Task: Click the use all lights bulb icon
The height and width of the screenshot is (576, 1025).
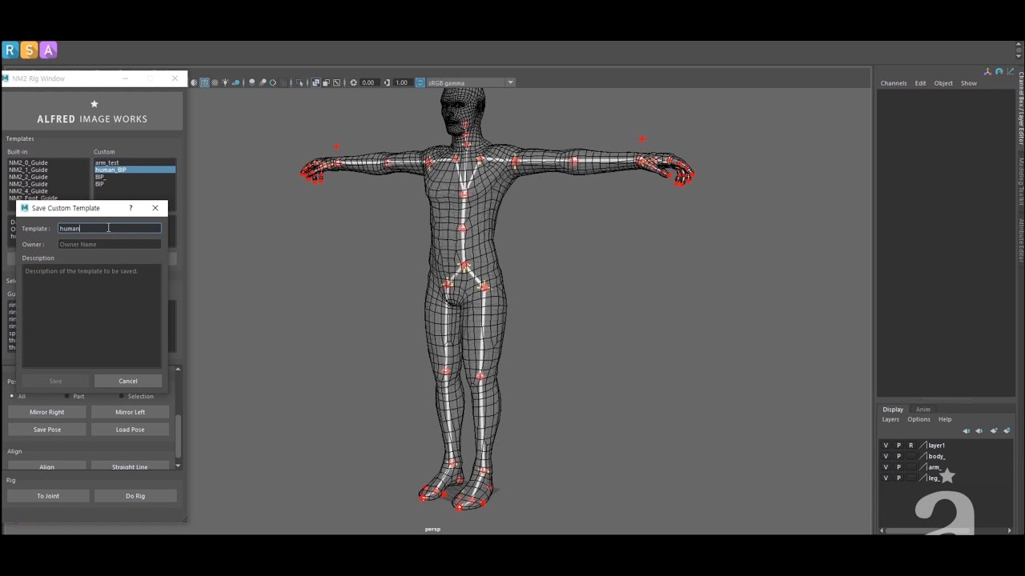Action: [x=225, y=82]
